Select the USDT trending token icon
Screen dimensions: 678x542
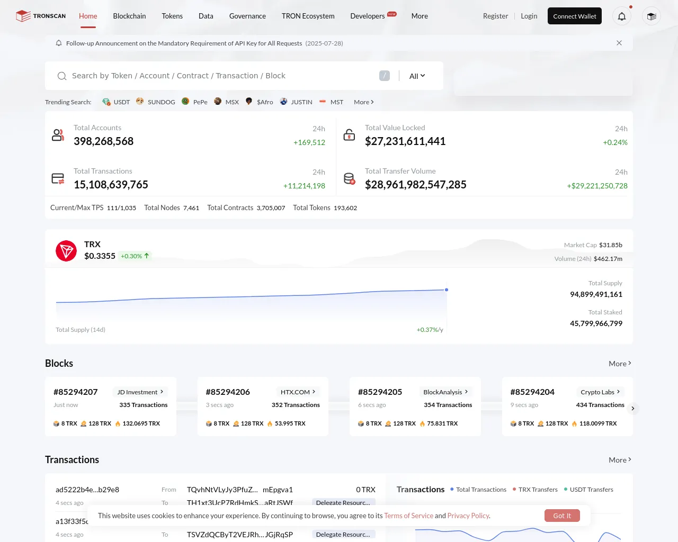tap(106, 102)
